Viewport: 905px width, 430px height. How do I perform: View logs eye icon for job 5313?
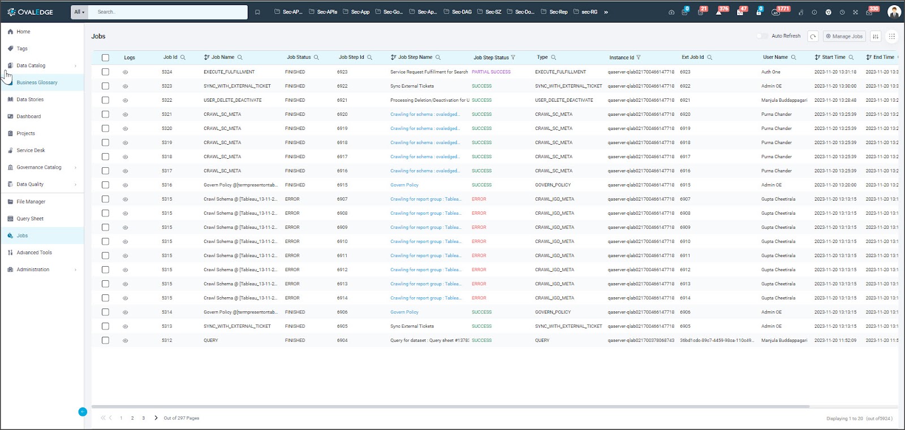pos(125,327)
